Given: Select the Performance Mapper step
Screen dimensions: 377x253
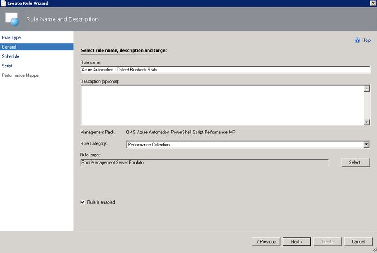Looking at the screenshot, I should point(21,75).
